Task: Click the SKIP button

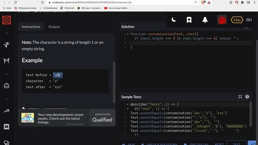Action: tap(128, 144)
